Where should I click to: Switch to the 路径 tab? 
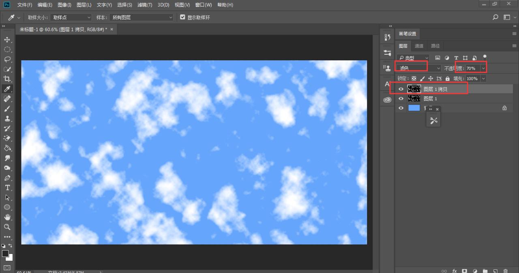click(435, 46)
